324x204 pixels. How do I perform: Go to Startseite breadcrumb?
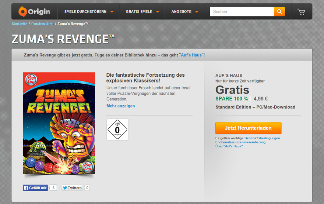(x=20, y=24)
